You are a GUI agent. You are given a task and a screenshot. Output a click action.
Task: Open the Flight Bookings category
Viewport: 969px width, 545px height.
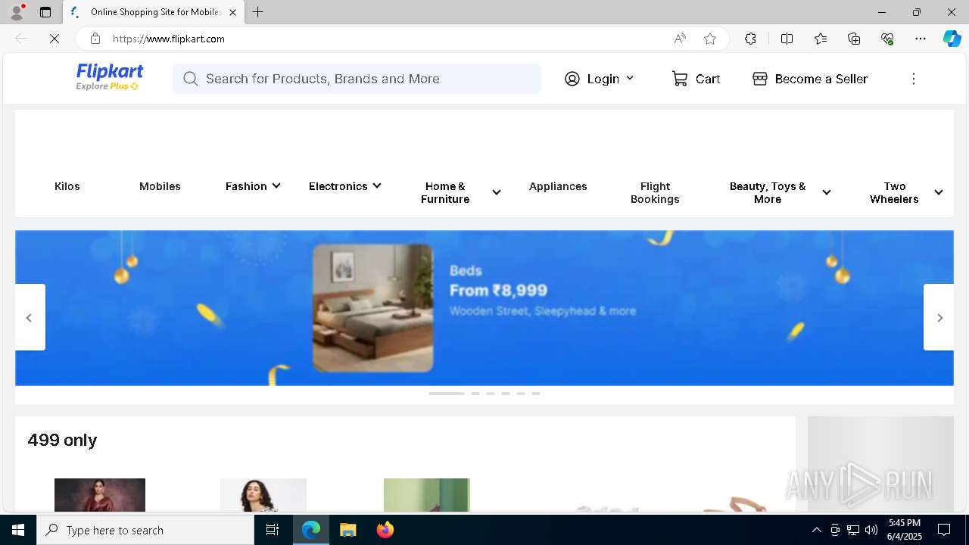(655, 192)
